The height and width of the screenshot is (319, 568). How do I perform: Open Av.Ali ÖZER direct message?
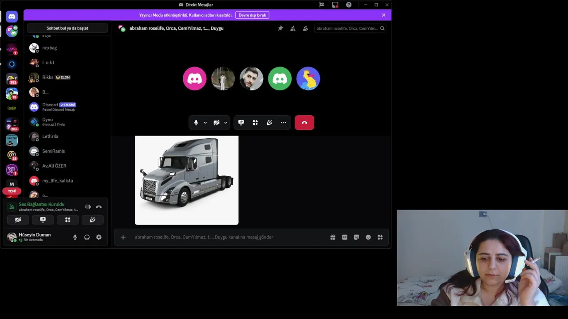[x=67, y=166]
